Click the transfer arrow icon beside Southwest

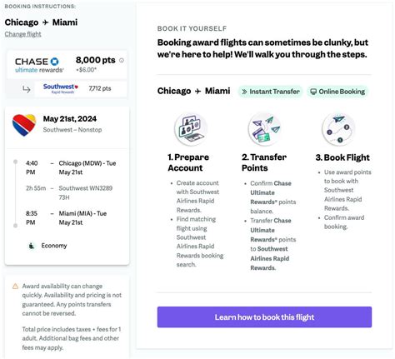(27, 89)
